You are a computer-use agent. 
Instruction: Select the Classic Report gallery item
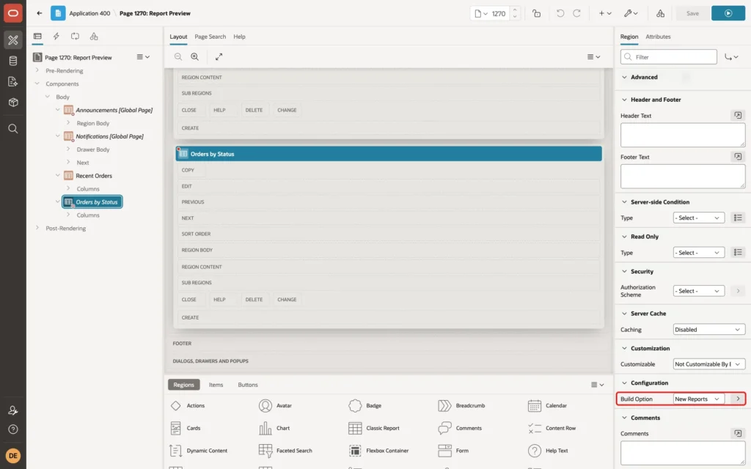[x=374, y=428]
